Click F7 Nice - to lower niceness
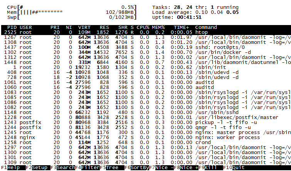 [x=164, y=168]
